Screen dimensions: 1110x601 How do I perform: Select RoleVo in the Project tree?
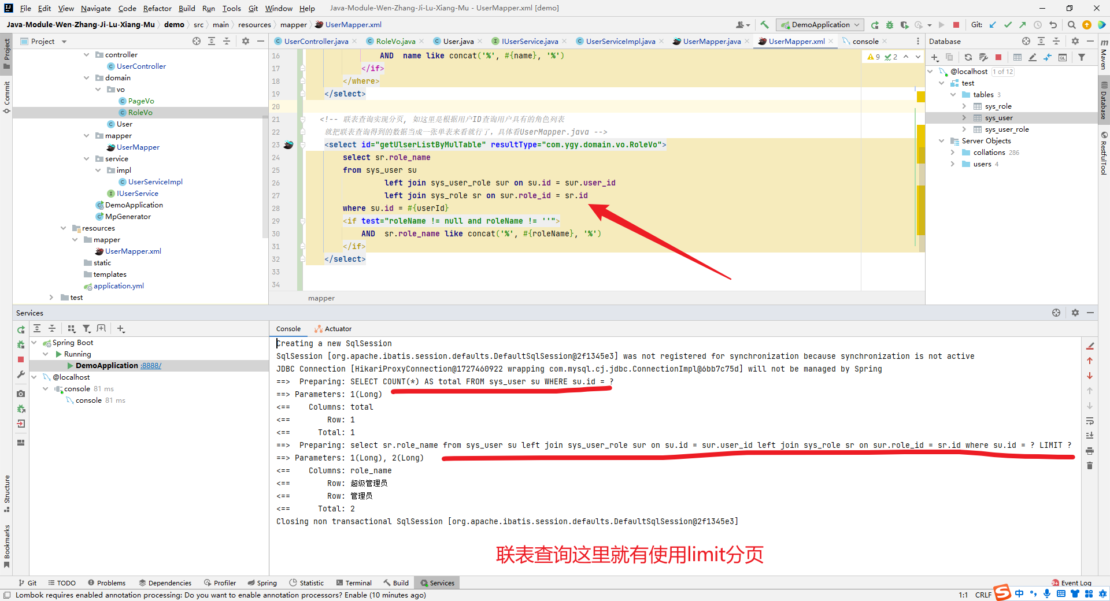coord(140,113)
